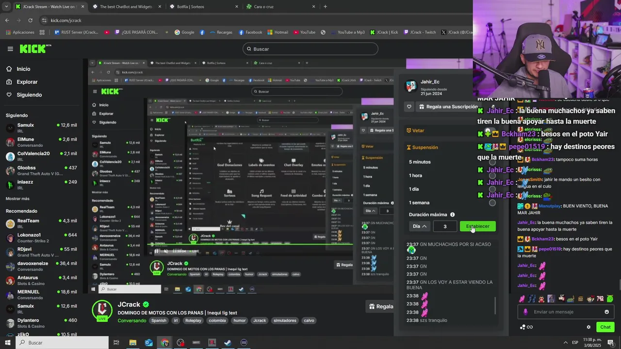Open the Facebook bookmark

[250, 32]
